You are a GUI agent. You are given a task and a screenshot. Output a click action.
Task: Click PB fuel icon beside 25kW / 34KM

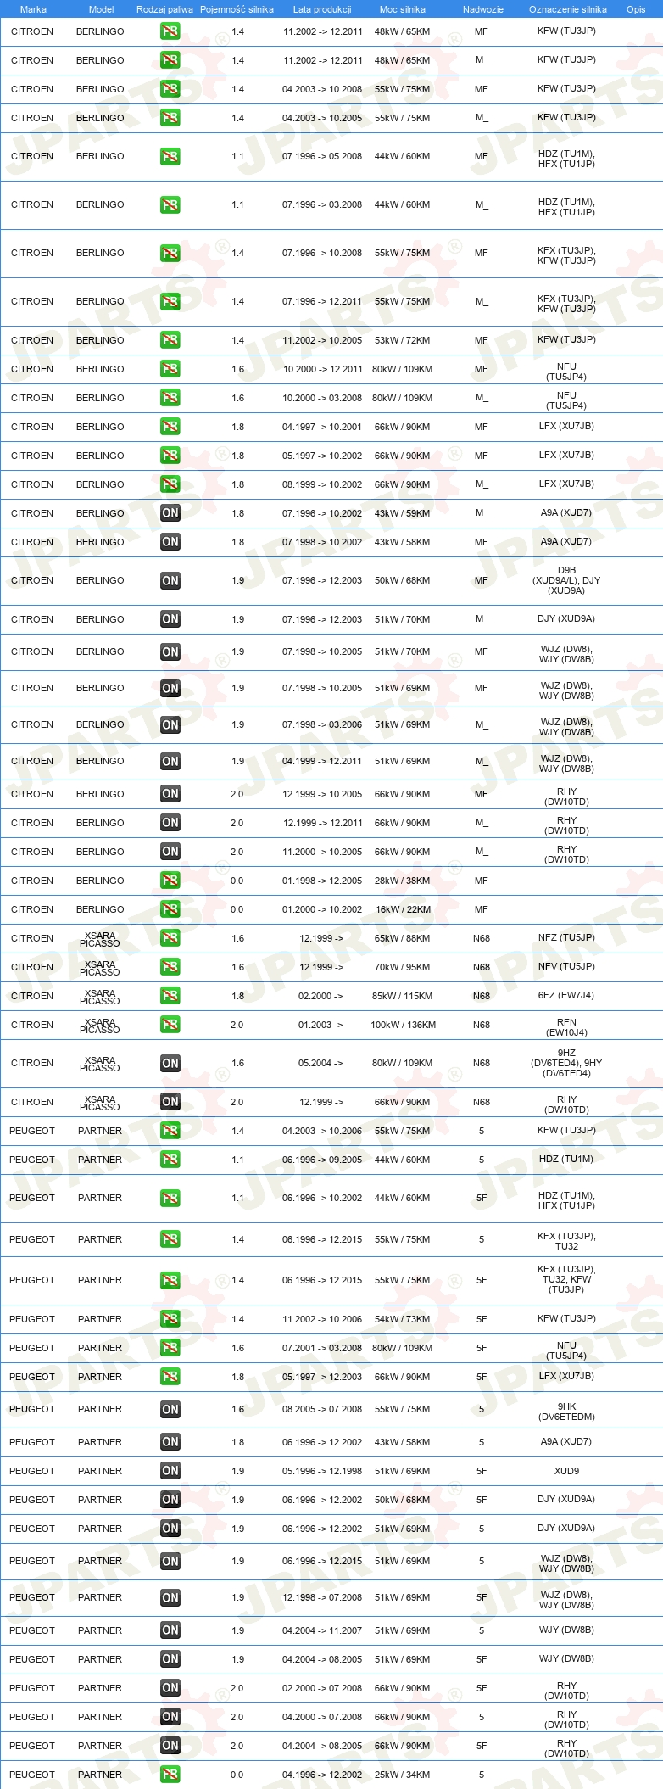(x=170, y=1775)
